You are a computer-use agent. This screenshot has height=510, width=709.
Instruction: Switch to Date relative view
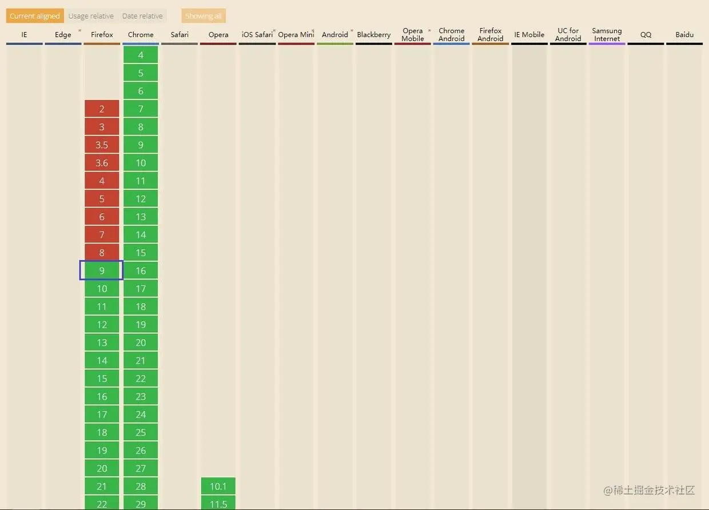click(x=142, y=16)
